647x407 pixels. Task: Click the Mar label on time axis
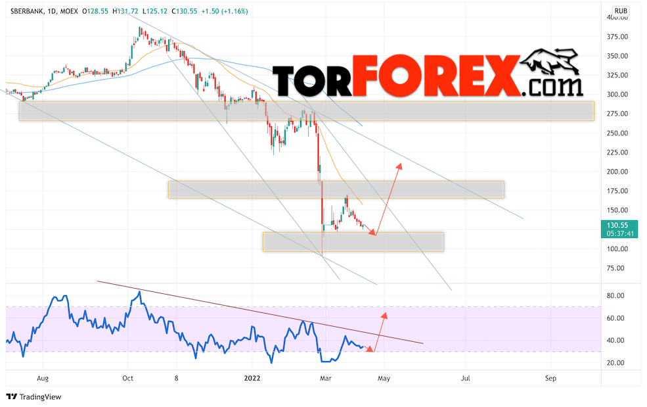pyautogui.click(x=326, y=378)
